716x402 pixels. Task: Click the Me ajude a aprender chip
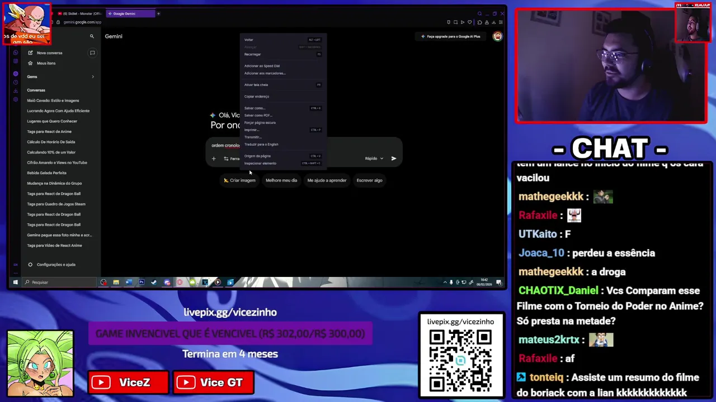327,180
